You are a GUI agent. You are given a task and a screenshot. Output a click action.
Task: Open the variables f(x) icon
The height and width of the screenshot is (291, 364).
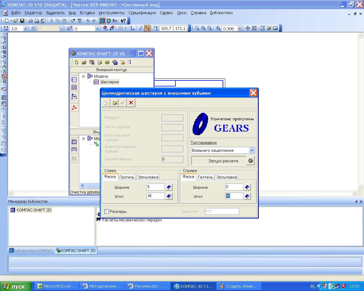coord(115,21)
